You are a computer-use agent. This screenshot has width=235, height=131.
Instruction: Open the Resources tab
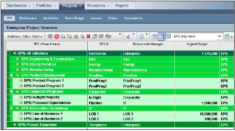point(98,6)
